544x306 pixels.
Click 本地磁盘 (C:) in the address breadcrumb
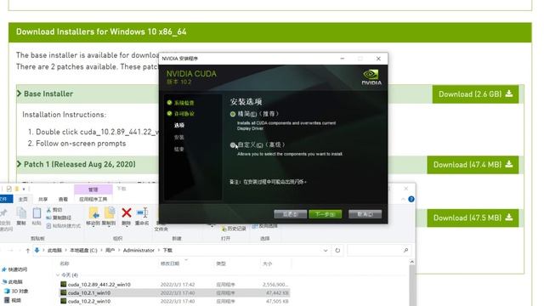point(83,250)
